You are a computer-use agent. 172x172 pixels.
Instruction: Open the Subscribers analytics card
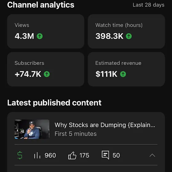(x=46, y=69)
